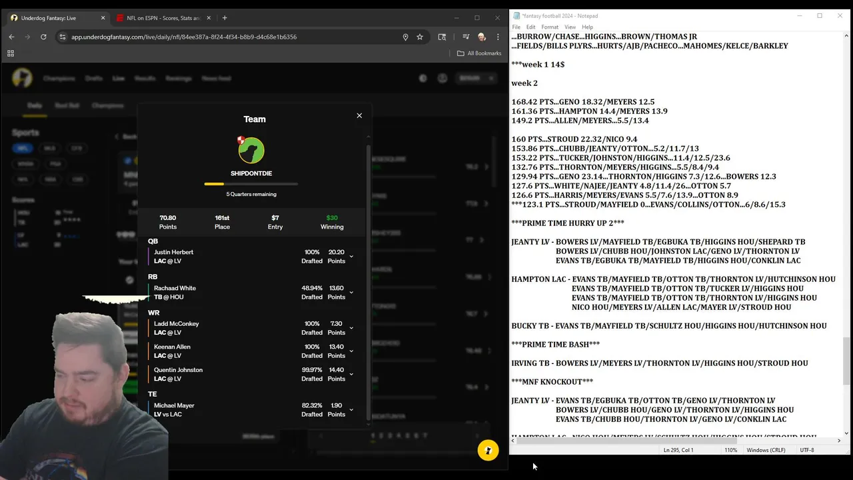Image resolution: width=853 pixels, height=480 pixels.
Task: Click the Michael Mayer player name
Action: [174, 405]
